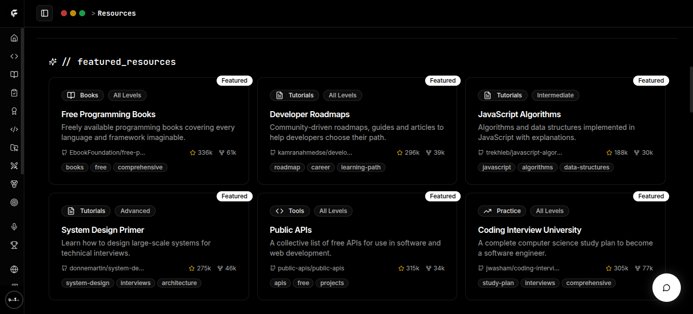
Task: Click the 'learning-path' tag
Action: pos(361,167)
